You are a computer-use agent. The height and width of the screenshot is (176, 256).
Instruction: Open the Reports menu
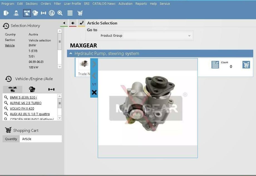(141, 4)
